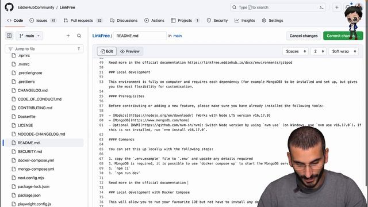The image size is (368, 207).
Task: Switch to the Code tab
Action: 15,21
